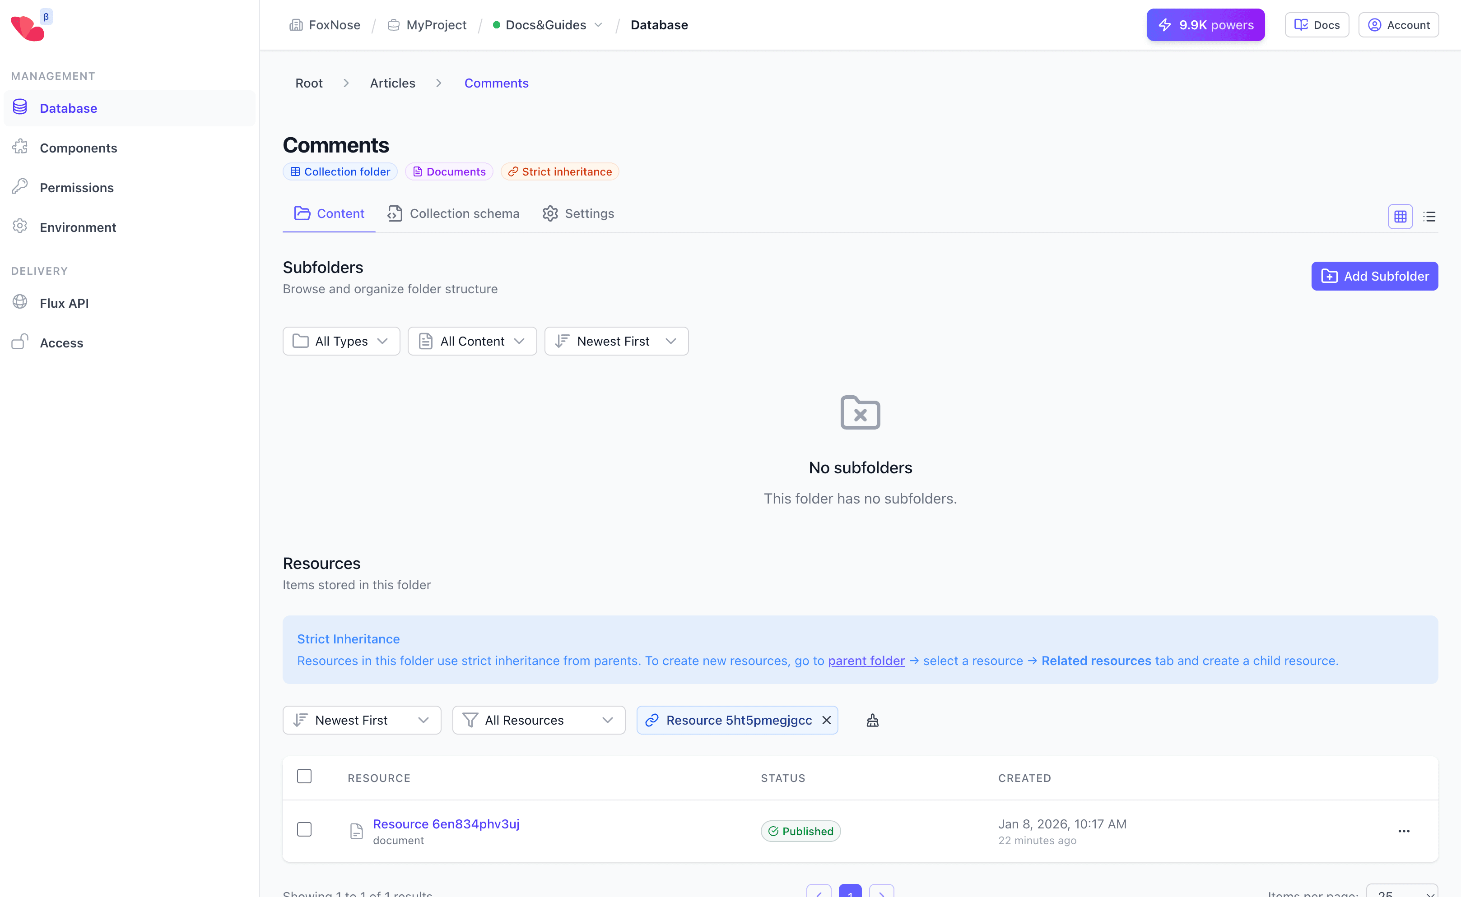
Task: Click the document icon beside Resource 6en834phv3uj
Action: 357,831
